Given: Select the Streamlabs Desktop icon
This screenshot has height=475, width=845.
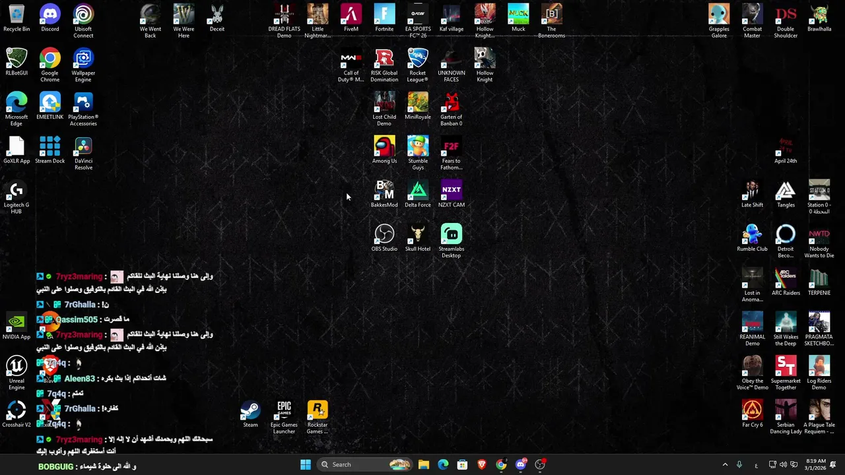Looking at the screenshot, I should (x=452, y=241).
